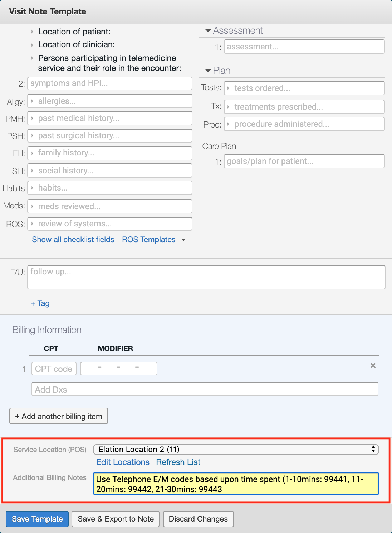This screenshot has height=533, width=392.
Task: Collapse the Plan section
Action: [x=208, y=71]
